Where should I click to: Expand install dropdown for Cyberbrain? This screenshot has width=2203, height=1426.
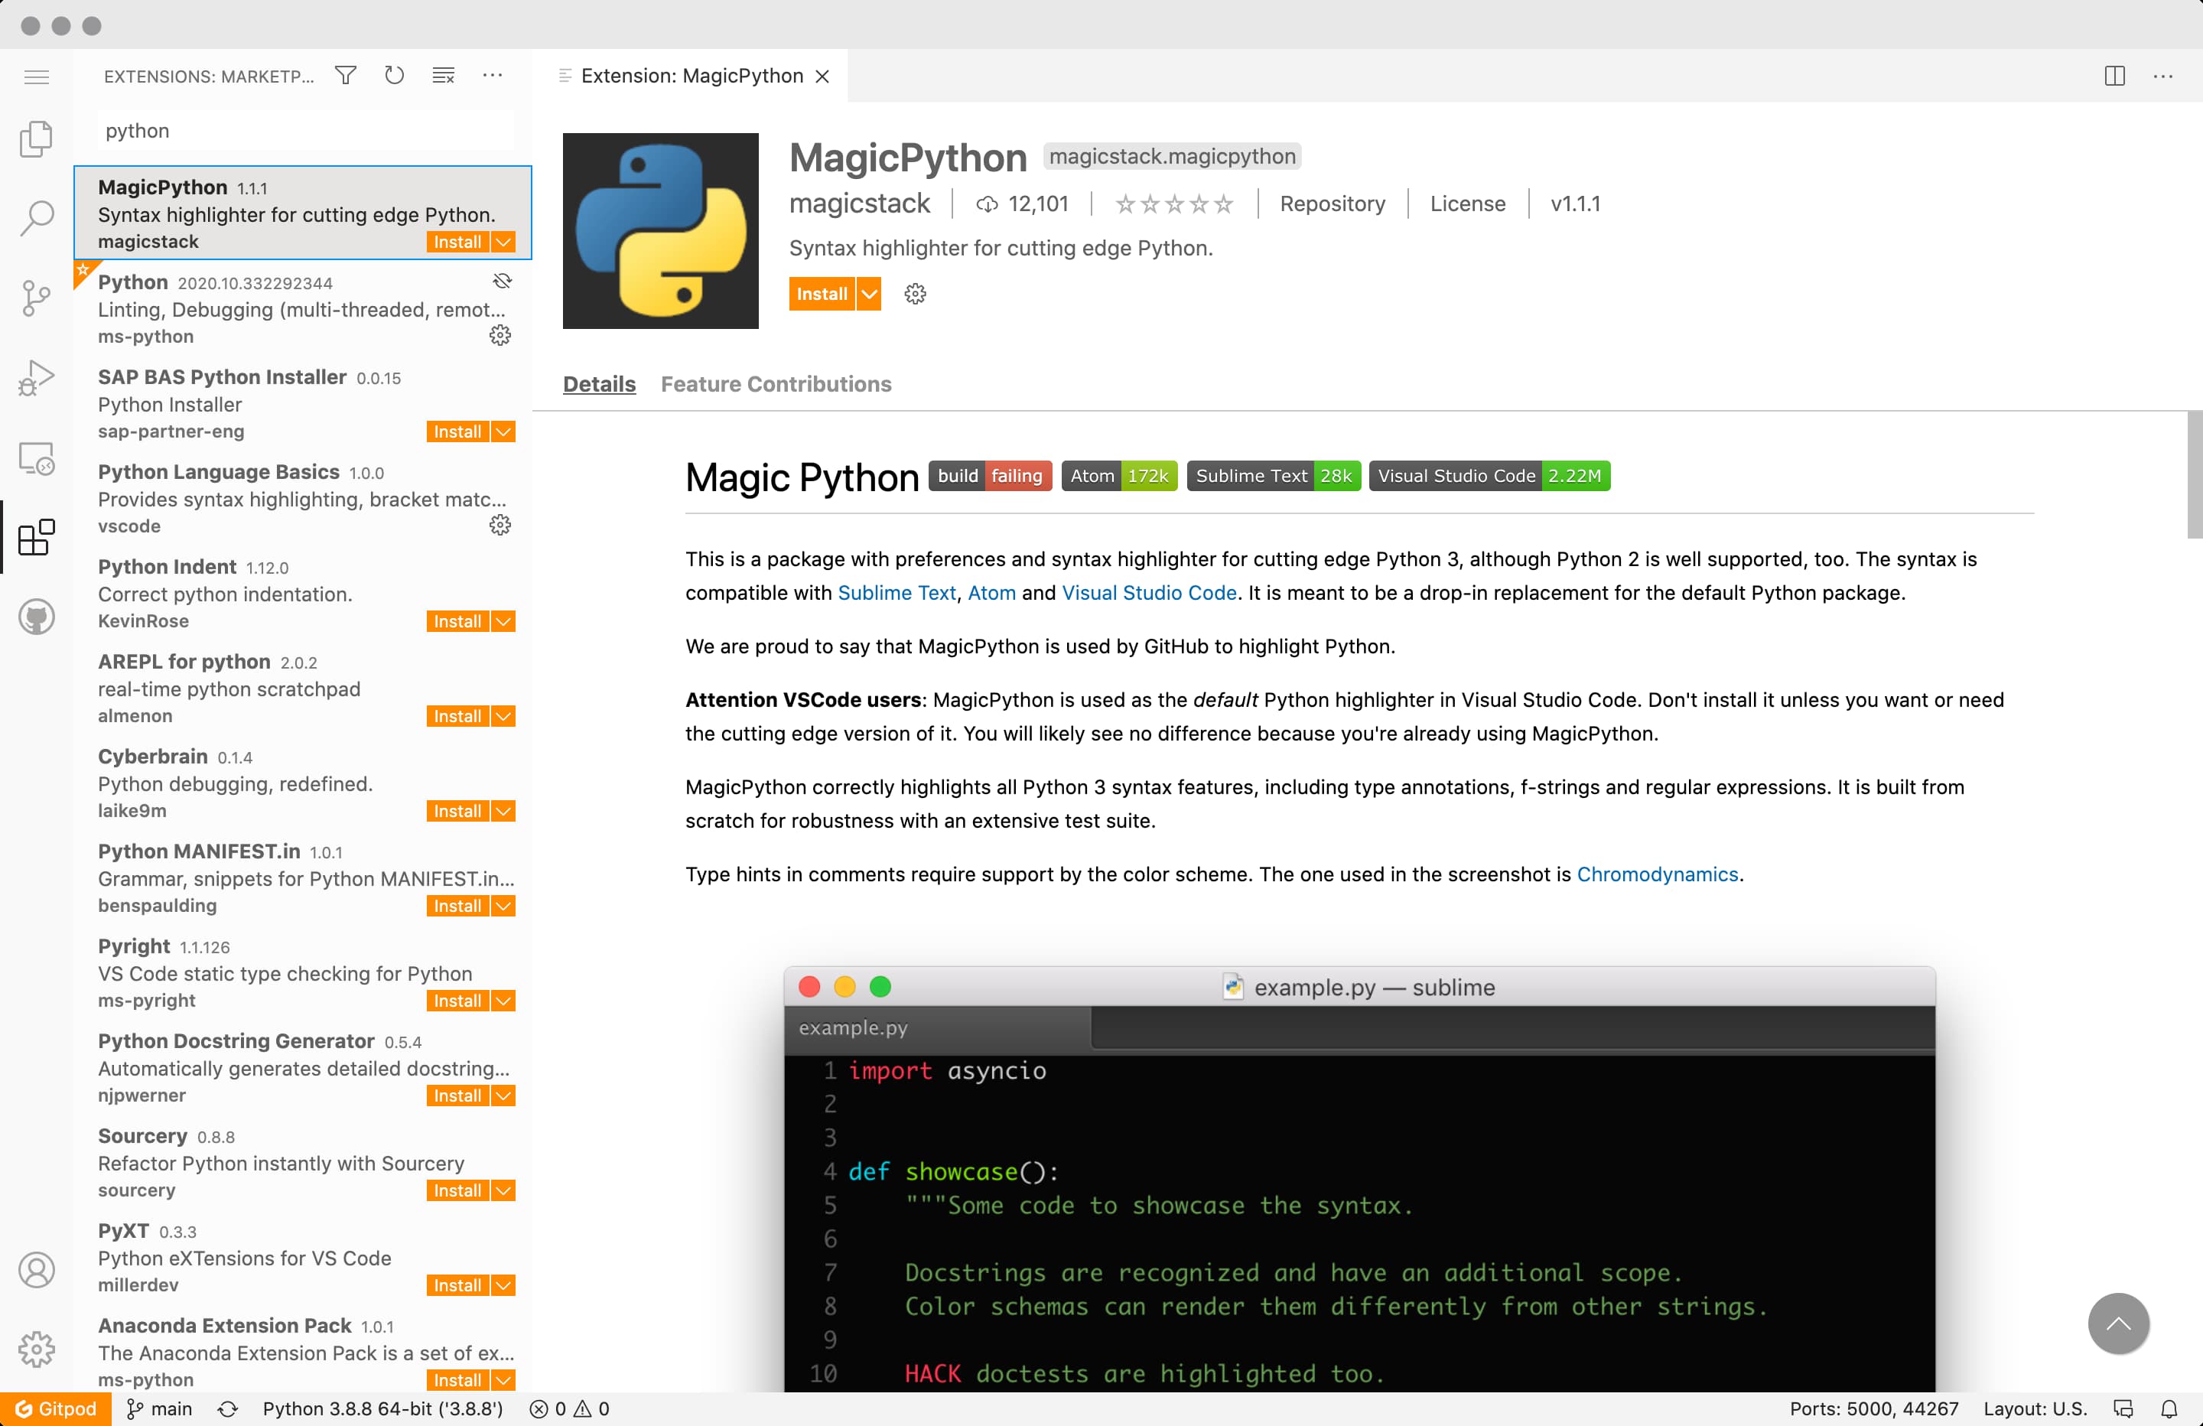(x=503, y=811)
